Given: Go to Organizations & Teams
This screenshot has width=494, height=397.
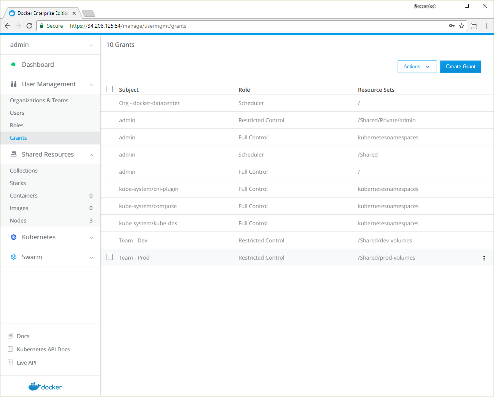Looking at the screenshot, I should tap(39, 100).
